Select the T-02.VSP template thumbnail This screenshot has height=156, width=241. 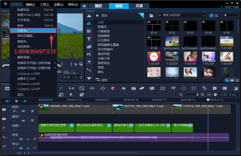[x=154, y=56]
